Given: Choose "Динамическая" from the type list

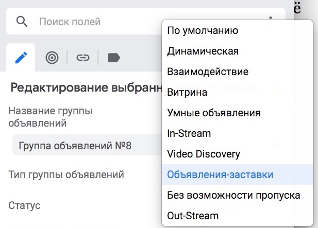Looking at the screenshot, I should click(x=203, y=51).
